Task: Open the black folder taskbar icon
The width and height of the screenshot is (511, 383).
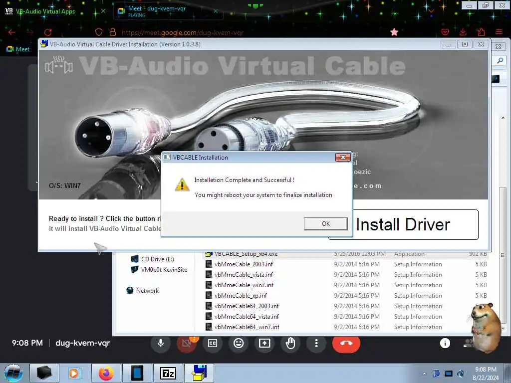Action: (44, 373)
